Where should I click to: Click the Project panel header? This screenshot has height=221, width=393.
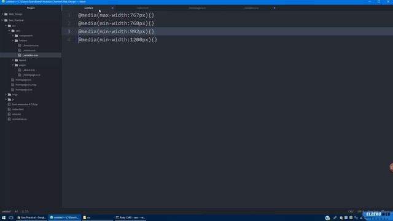tap(31, 8)
